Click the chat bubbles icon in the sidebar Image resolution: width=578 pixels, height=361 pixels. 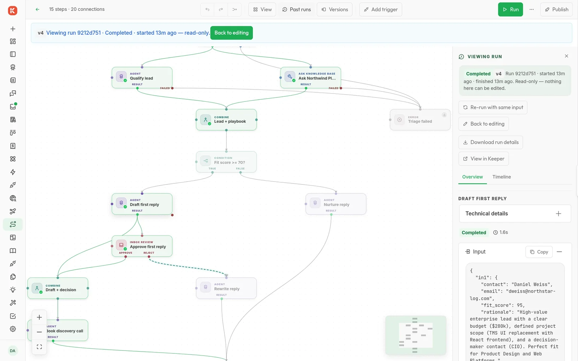tap(13, 93)
